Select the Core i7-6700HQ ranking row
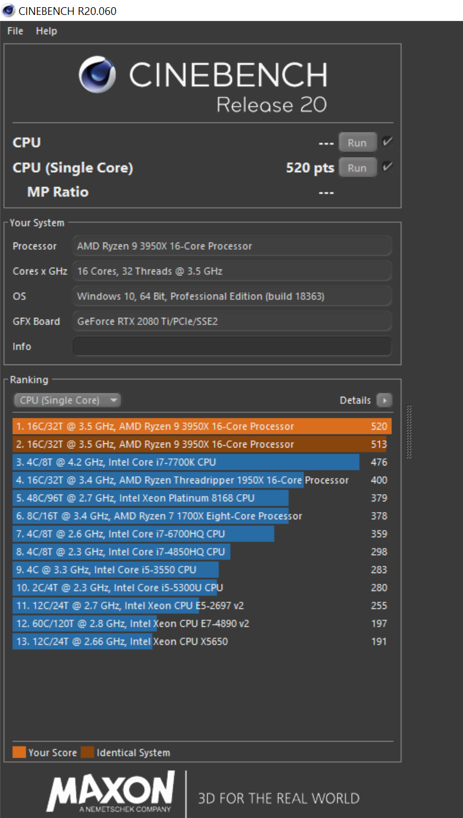The image size is (463, 818). click(202, 534)
